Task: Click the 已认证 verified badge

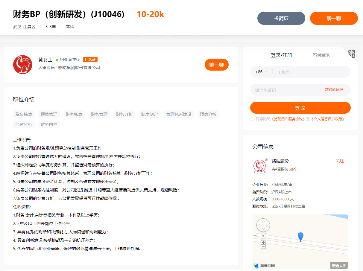Action: pos(90,59)
